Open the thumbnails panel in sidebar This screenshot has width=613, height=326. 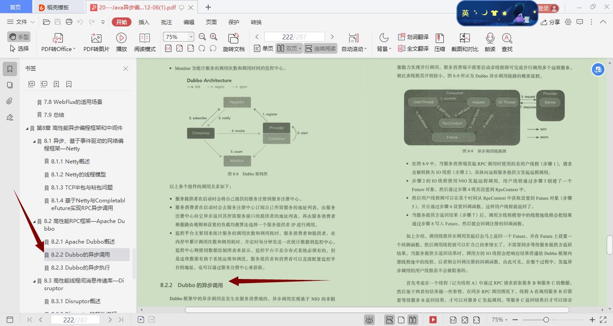pos(9,85)
